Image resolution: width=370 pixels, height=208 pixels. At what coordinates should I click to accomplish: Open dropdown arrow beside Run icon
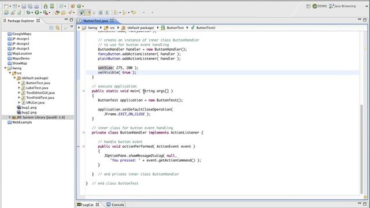(41, 13)
